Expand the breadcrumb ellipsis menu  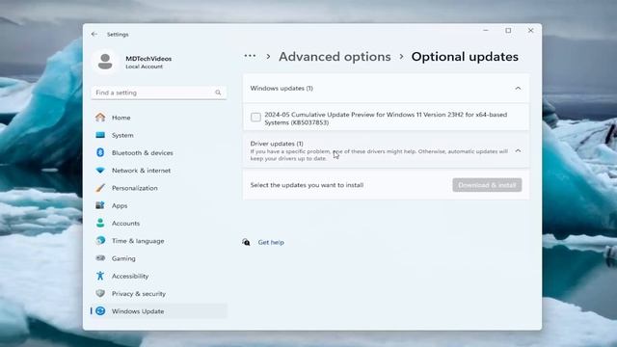250,56
